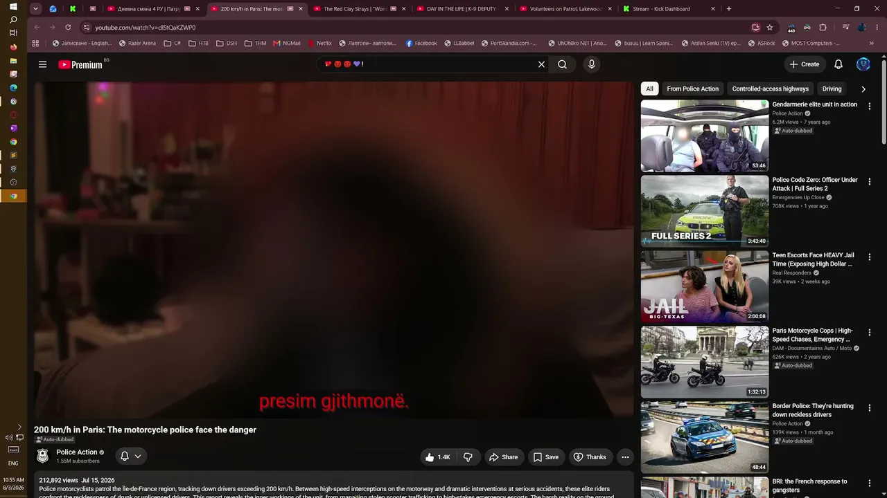Save the video to a playlist

click(546, 457)
